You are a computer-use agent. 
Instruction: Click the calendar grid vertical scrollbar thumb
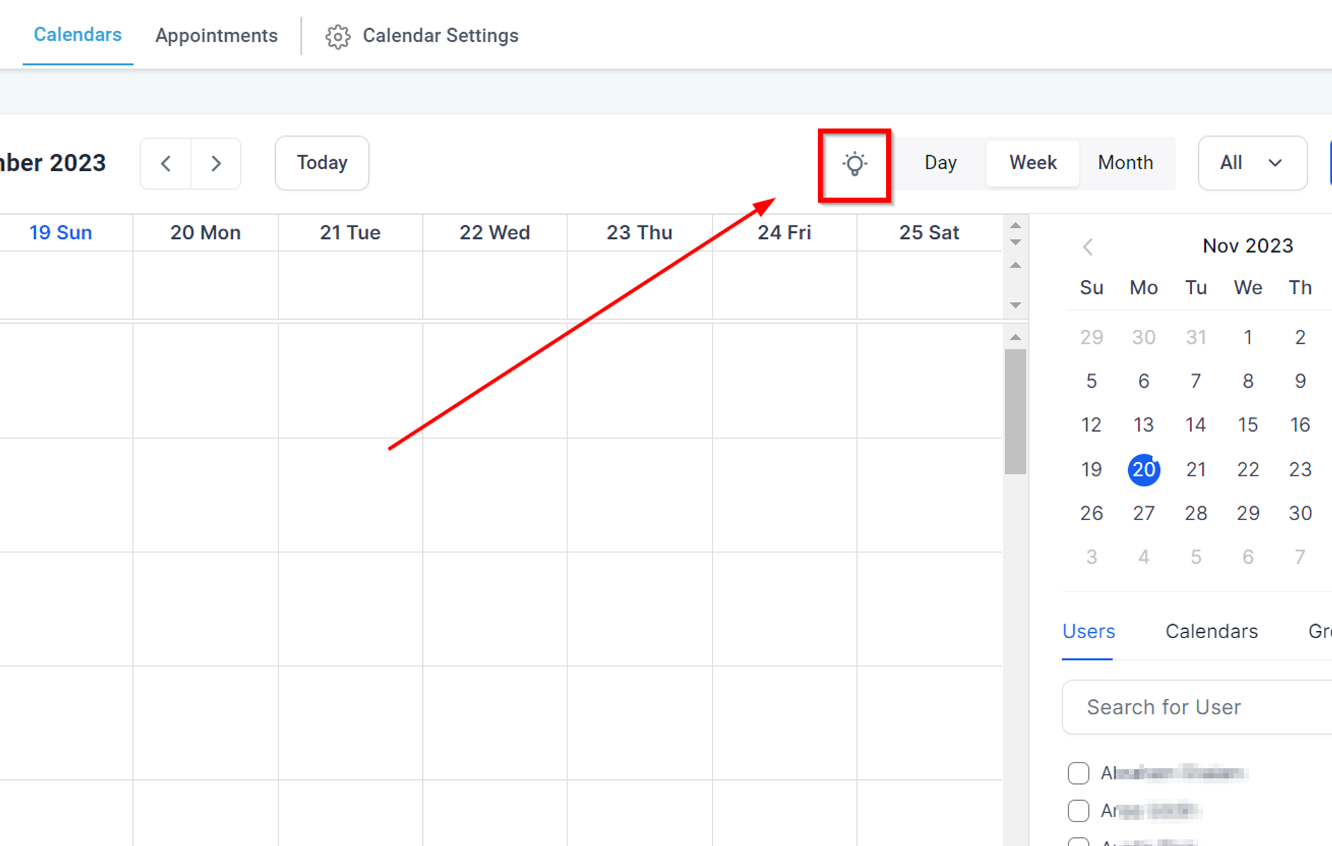[1015, 412]
